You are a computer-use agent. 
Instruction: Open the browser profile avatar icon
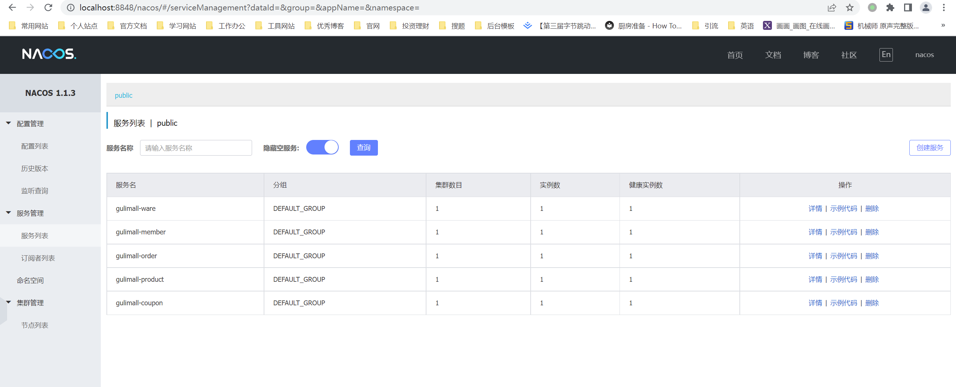[926, 7]
